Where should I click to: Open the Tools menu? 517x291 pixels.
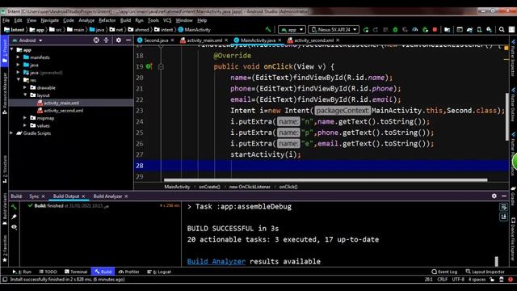point(153,20)
